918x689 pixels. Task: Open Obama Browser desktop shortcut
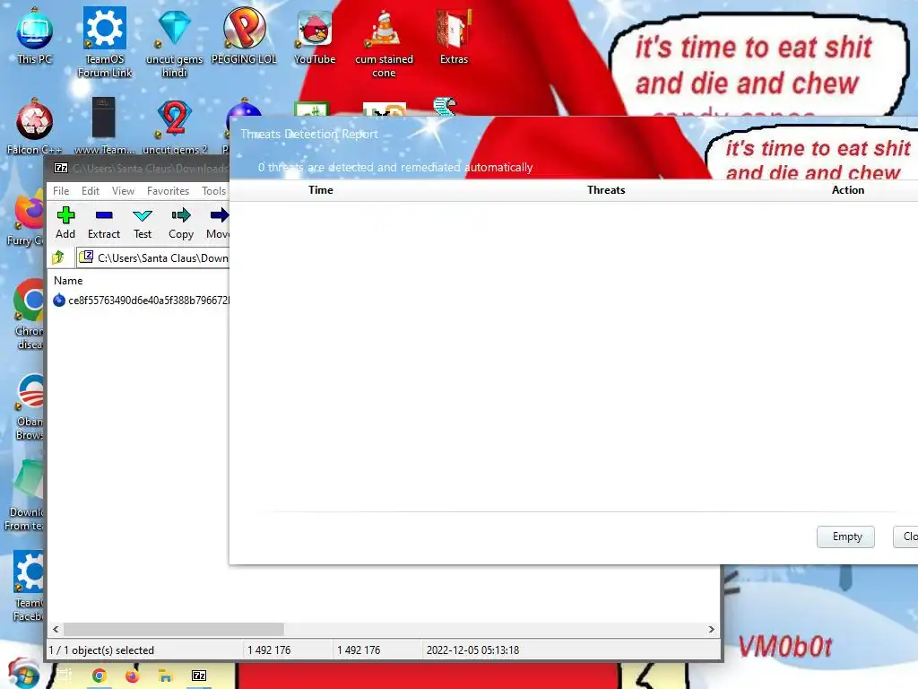(x=30, y=406)
